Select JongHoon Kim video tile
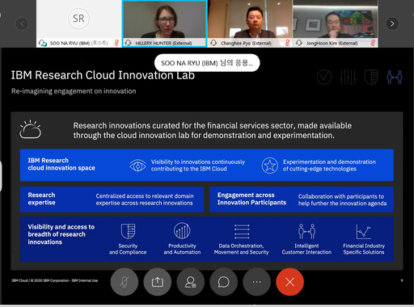 pyautogui.click(x=336, y=23)
